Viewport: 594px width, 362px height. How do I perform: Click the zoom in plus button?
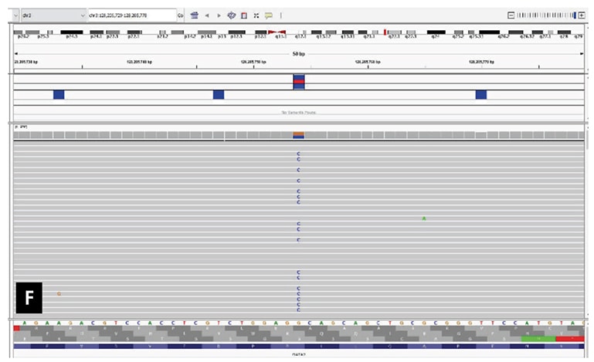(582, 15)
